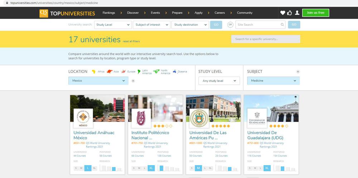Screen dimensions: 358x178
Task: Open the Study Level search dropdown
Action: (113, 25)
